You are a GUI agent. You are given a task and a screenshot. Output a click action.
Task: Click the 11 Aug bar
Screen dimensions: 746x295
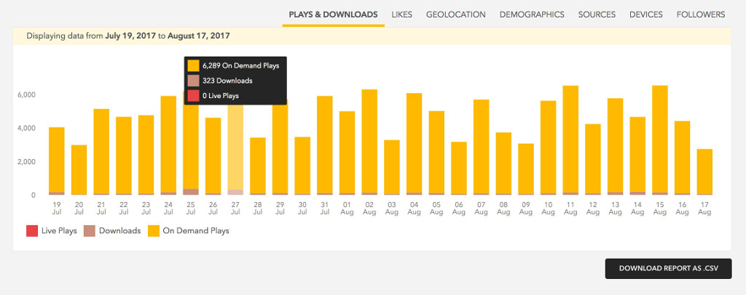[x=570, y=142]
